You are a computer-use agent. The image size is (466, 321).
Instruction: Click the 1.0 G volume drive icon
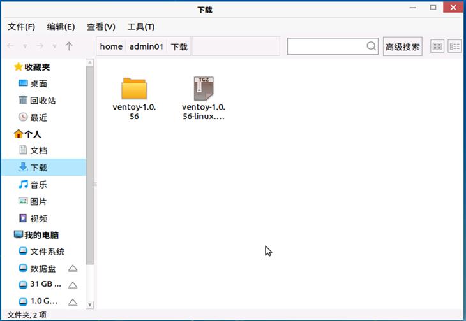point(23,302)
